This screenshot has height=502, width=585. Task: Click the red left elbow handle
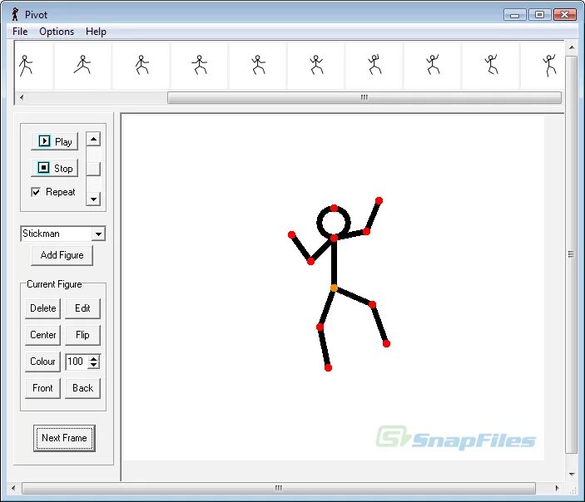point(310,262)
